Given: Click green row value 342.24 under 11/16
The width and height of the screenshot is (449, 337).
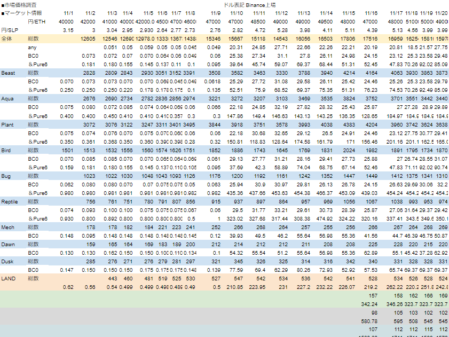Looking at the screenshot, I should click(x=369, y=304).
